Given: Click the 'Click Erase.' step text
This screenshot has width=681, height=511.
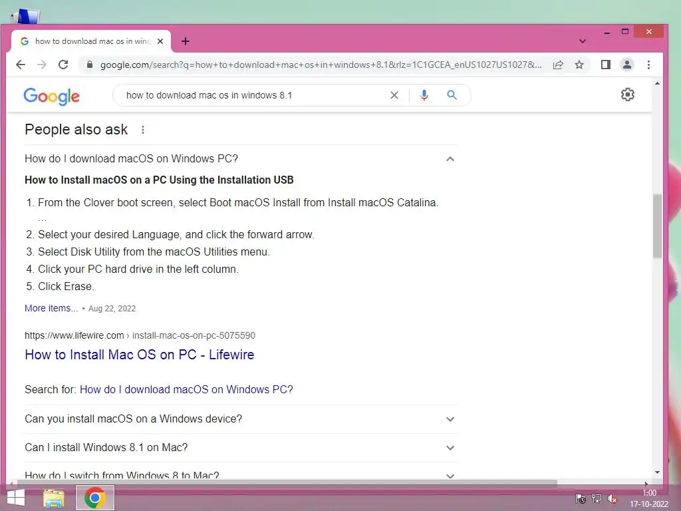Looking at the screenshot, I should tap(66, 286).
